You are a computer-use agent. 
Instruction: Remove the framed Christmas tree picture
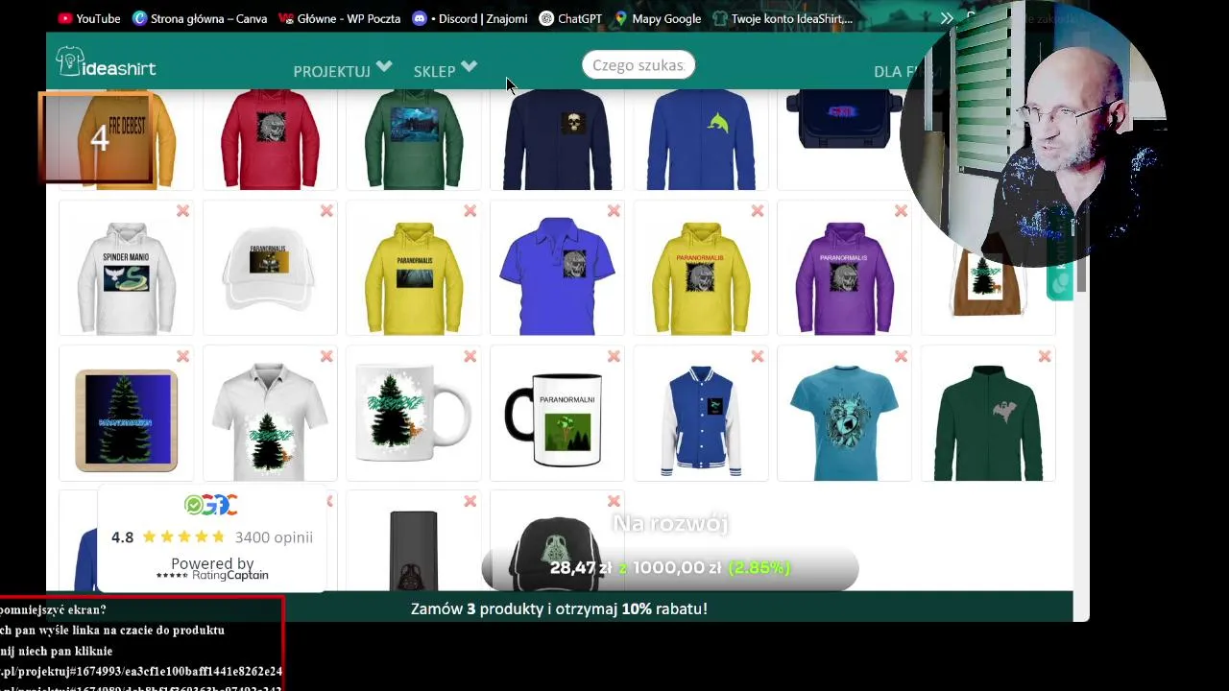coord(182,356)
